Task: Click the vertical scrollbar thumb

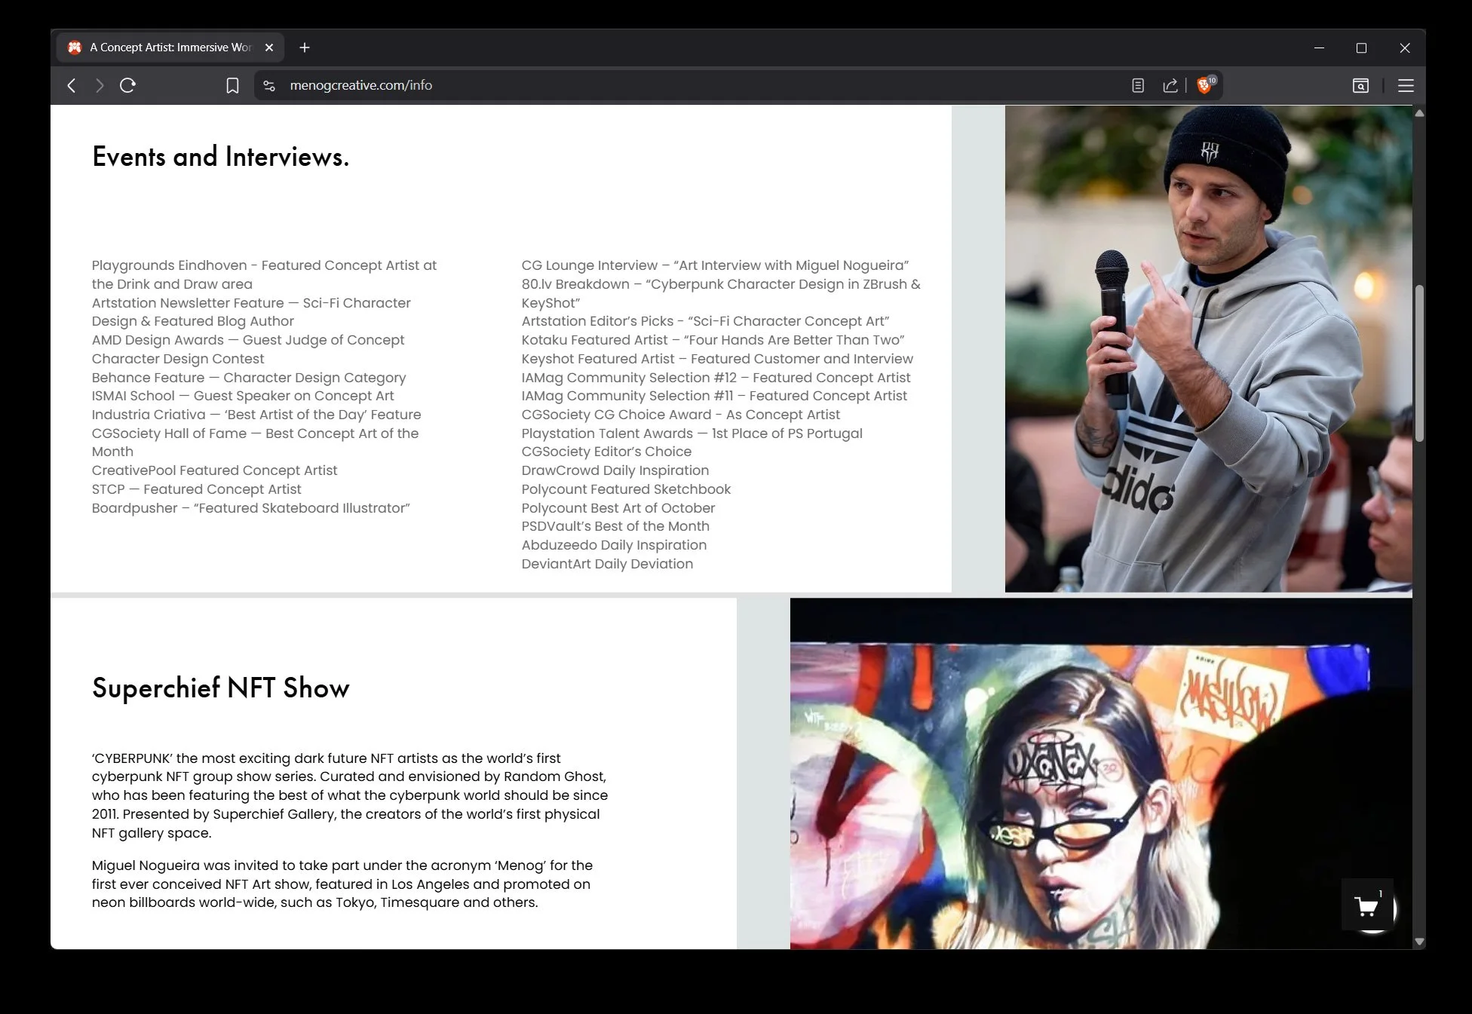Action: (1419, 362)
